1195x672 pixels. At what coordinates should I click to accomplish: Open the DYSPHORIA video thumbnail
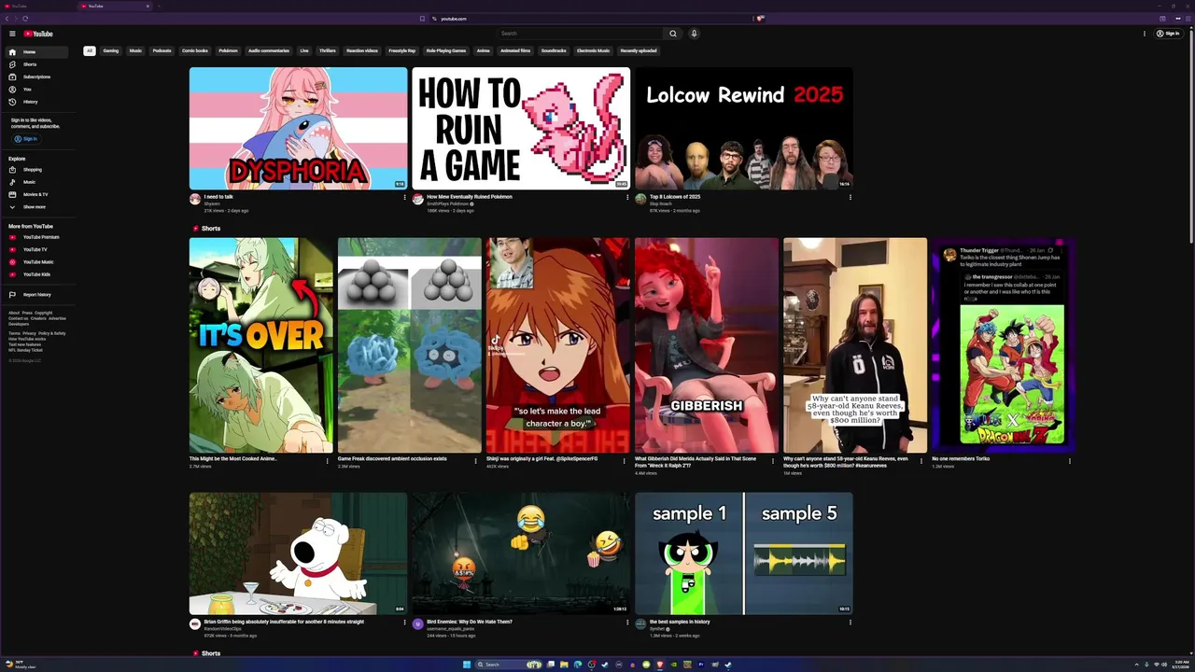pos(299,129)
